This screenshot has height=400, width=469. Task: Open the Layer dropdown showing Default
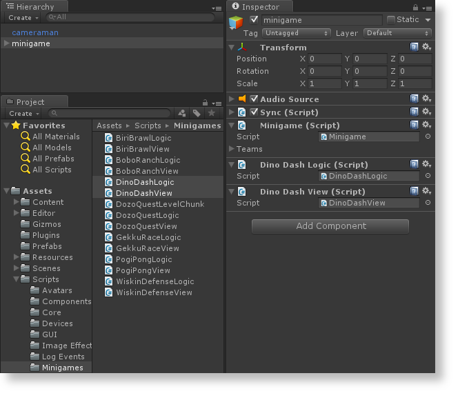(x=397, y=33)
